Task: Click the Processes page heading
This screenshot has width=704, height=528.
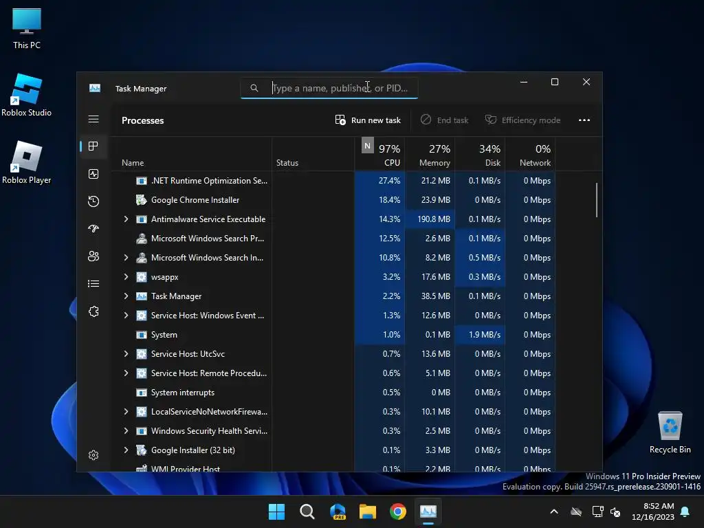Action: click(143, 120)
